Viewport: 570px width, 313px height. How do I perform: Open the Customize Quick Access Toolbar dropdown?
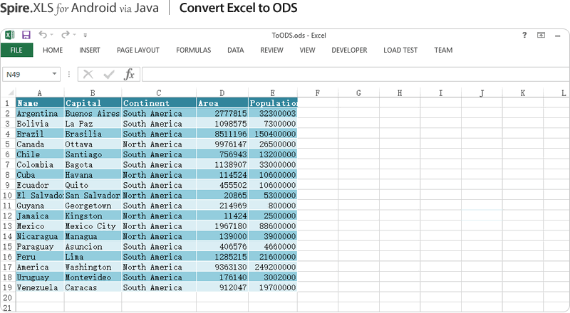point(85,35)
